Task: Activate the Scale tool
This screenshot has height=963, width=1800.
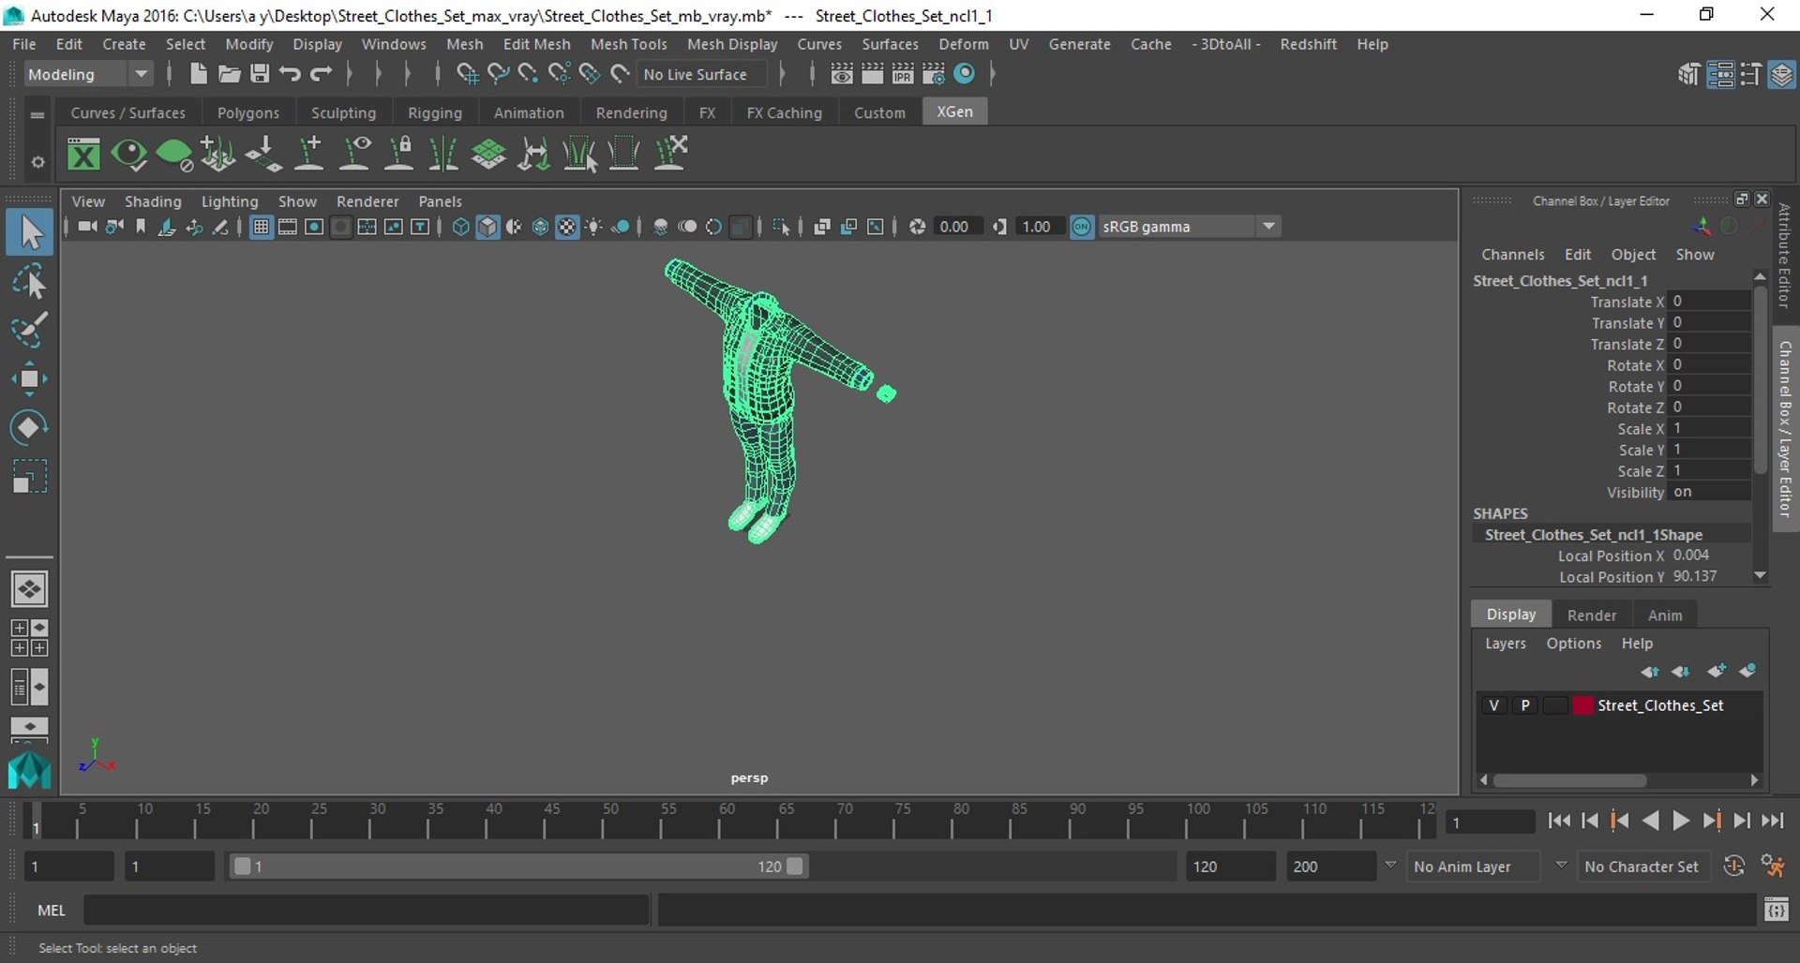Action: (x=30, y=476)
